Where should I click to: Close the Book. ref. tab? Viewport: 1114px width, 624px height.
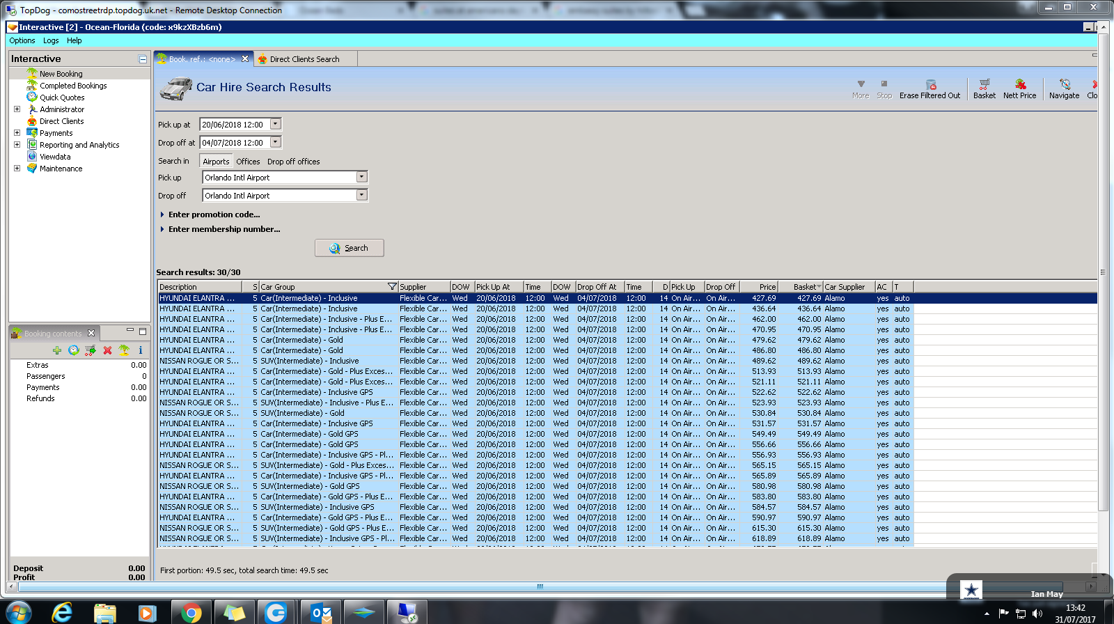pos(245,58)
